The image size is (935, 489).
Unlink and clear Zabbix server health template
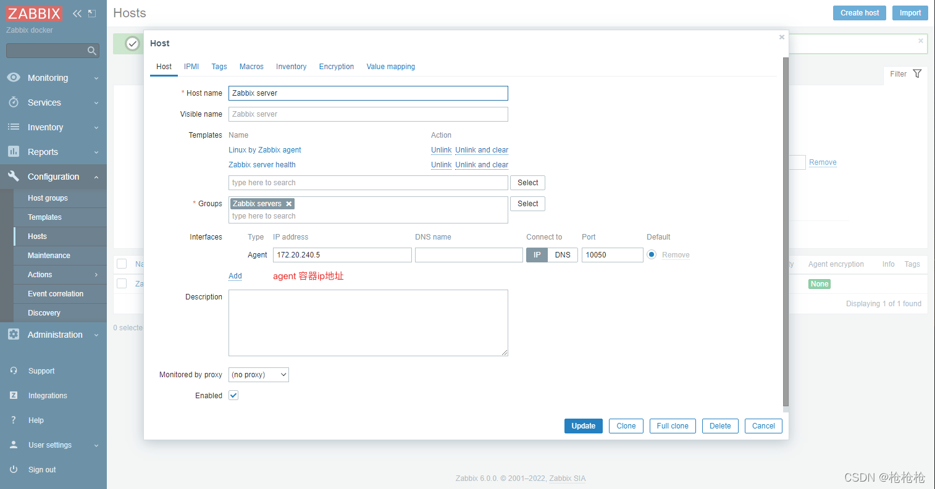482,165
